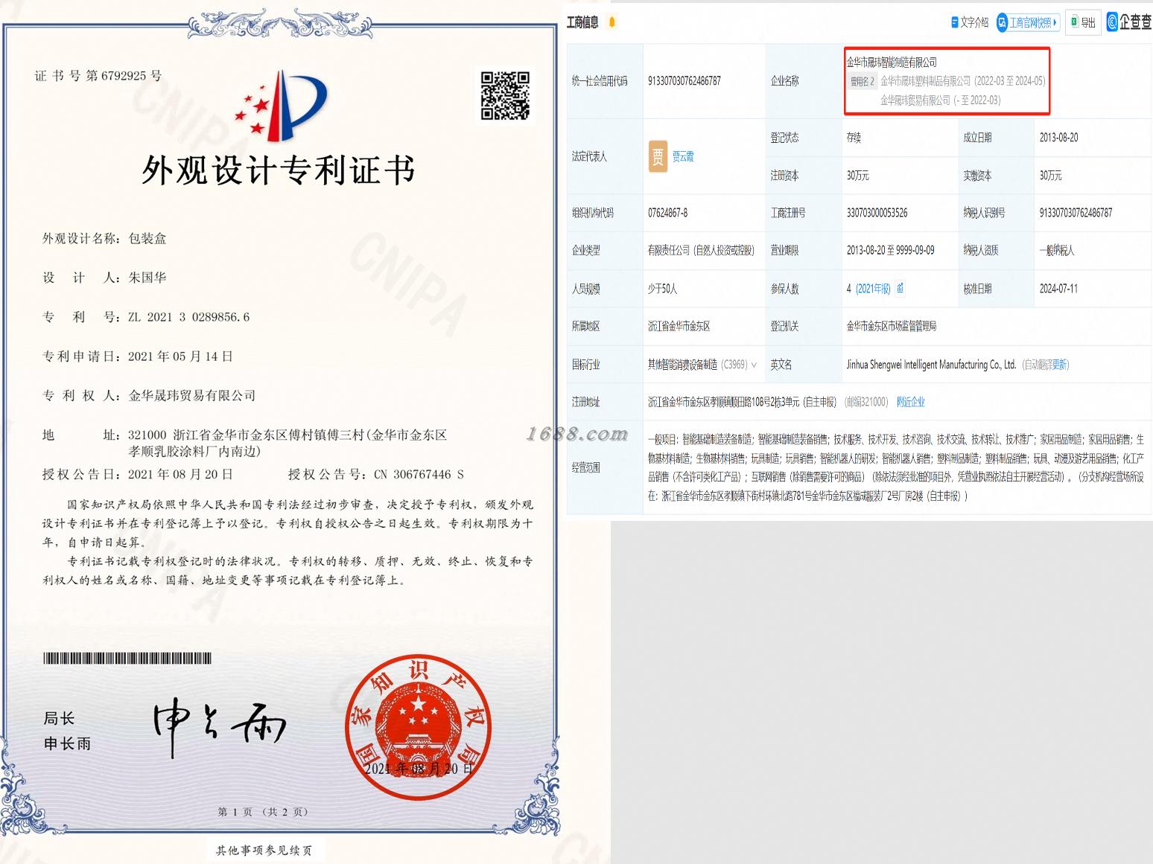Click the company name 金华市晟玮智能制造有限公司
The height and width of the screenshot is (864, 1153).
click(892, 62)
